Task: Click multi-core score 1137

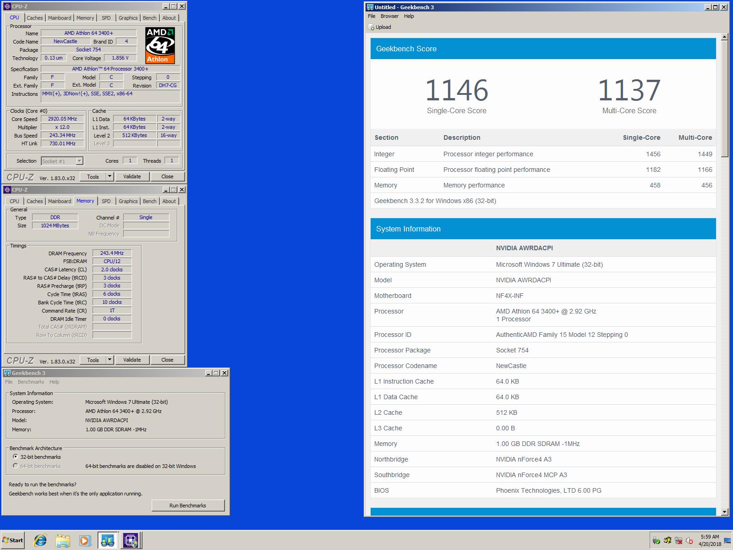Action: tap(629, 90)
